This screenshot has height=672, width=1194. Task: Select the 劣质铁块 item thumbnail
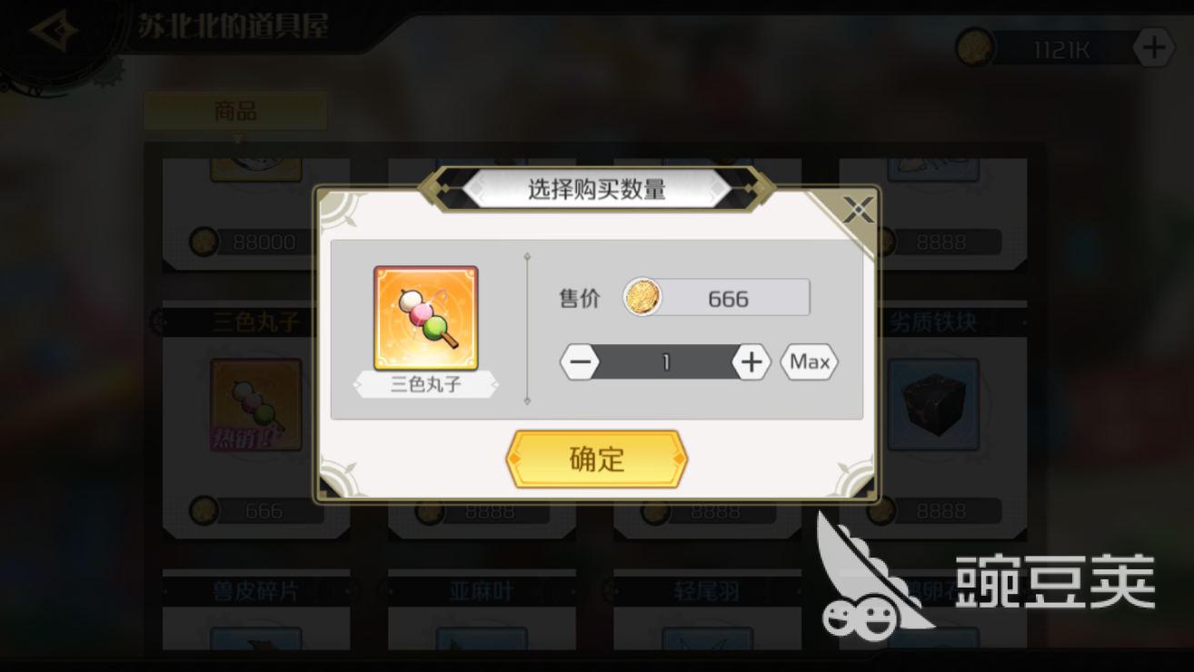click(x=933, y=403)
